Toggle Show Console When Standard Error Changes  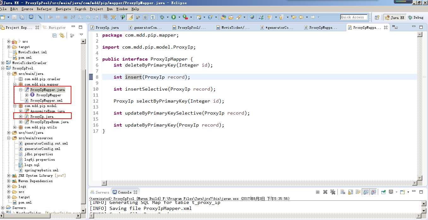click(x=373, y=192)
